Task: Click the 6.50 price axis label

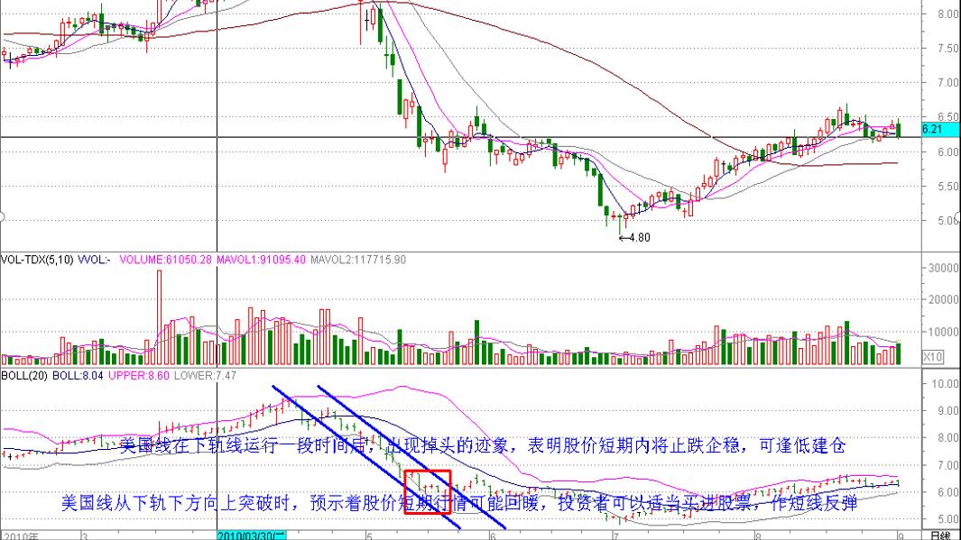Action: pos(947,117)
